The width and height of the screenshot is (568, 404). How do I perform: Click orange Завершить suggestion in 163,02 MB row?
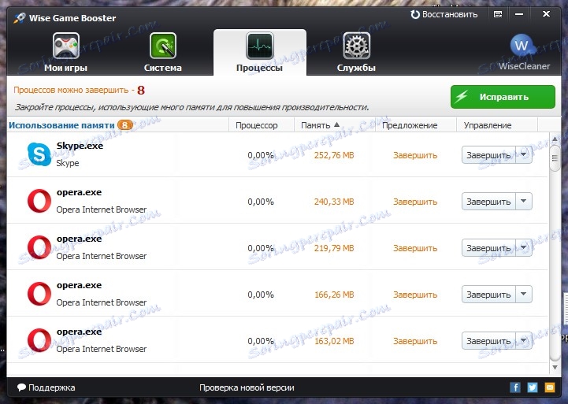pos(415,341)
